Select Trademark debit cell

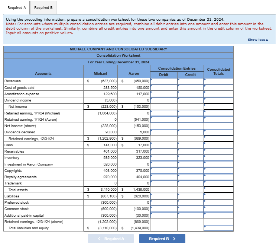coord(164,183)
